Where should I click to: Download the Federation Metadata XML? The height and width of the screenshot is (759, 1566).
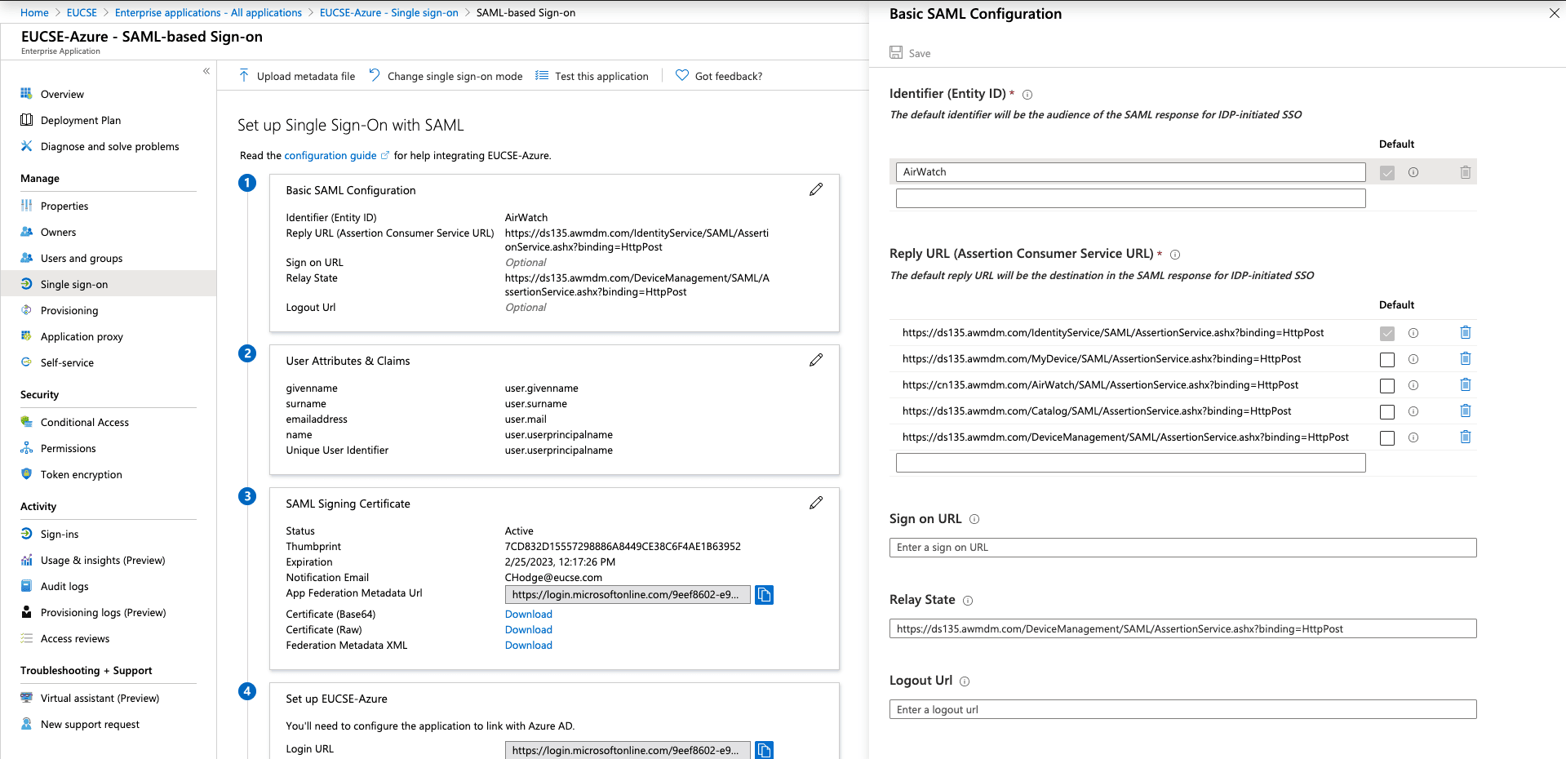click(529, 645)
